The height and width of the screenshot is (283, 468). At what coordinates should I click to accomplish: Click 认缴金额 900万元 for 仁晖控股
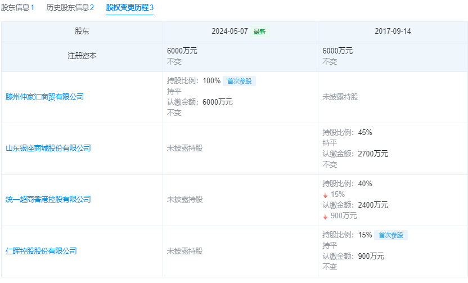371,256
